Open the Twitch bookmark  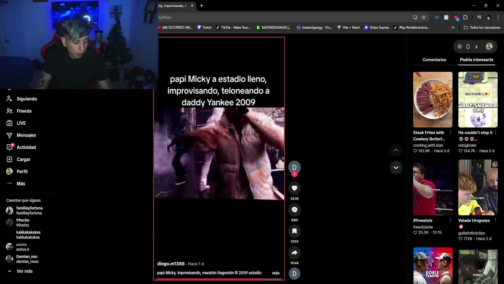(204, 28)
